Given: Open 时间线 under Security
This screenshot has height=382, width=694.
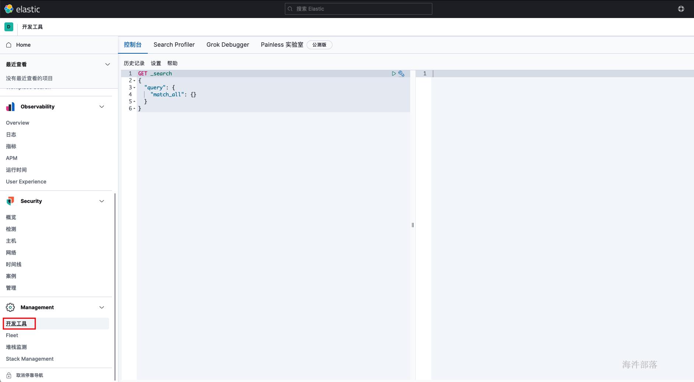Looking at the screenshot, I should 14,264.
